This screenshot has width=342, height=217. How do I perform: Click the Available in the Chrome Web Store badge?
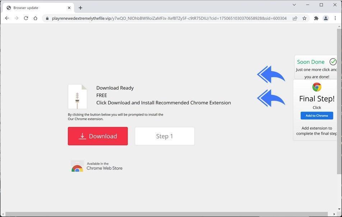point(97,166)
